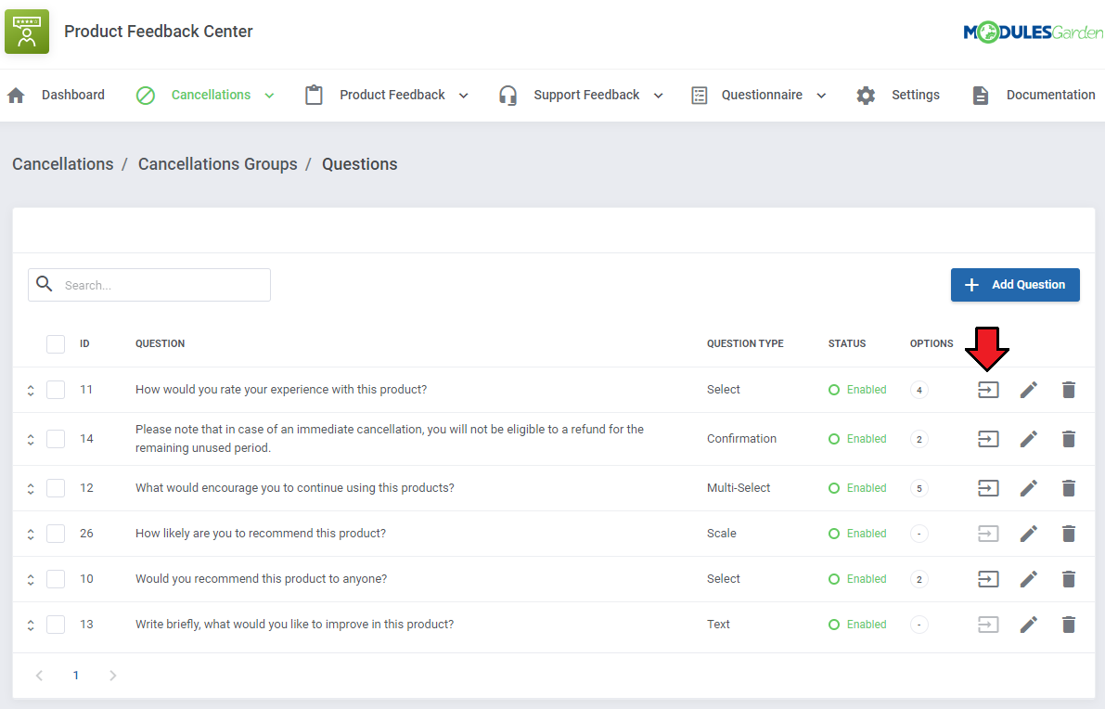Screen dimensions: 1105x709
Task: Check the box for question 10
Action: tap(56, 579)
